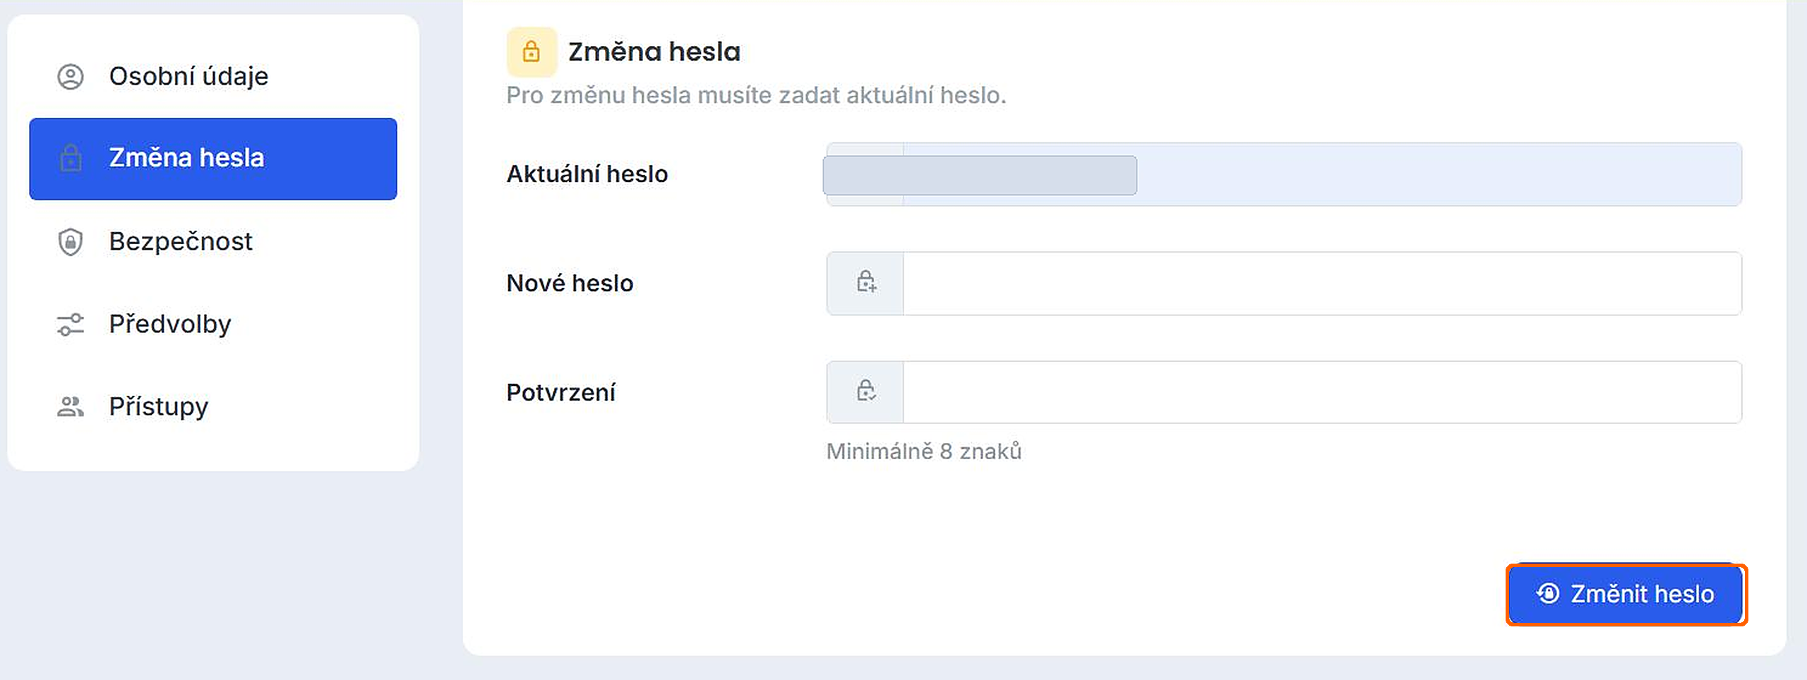Click into the Nové heslo input field

pyautogui.click(x=1322, y=283)
